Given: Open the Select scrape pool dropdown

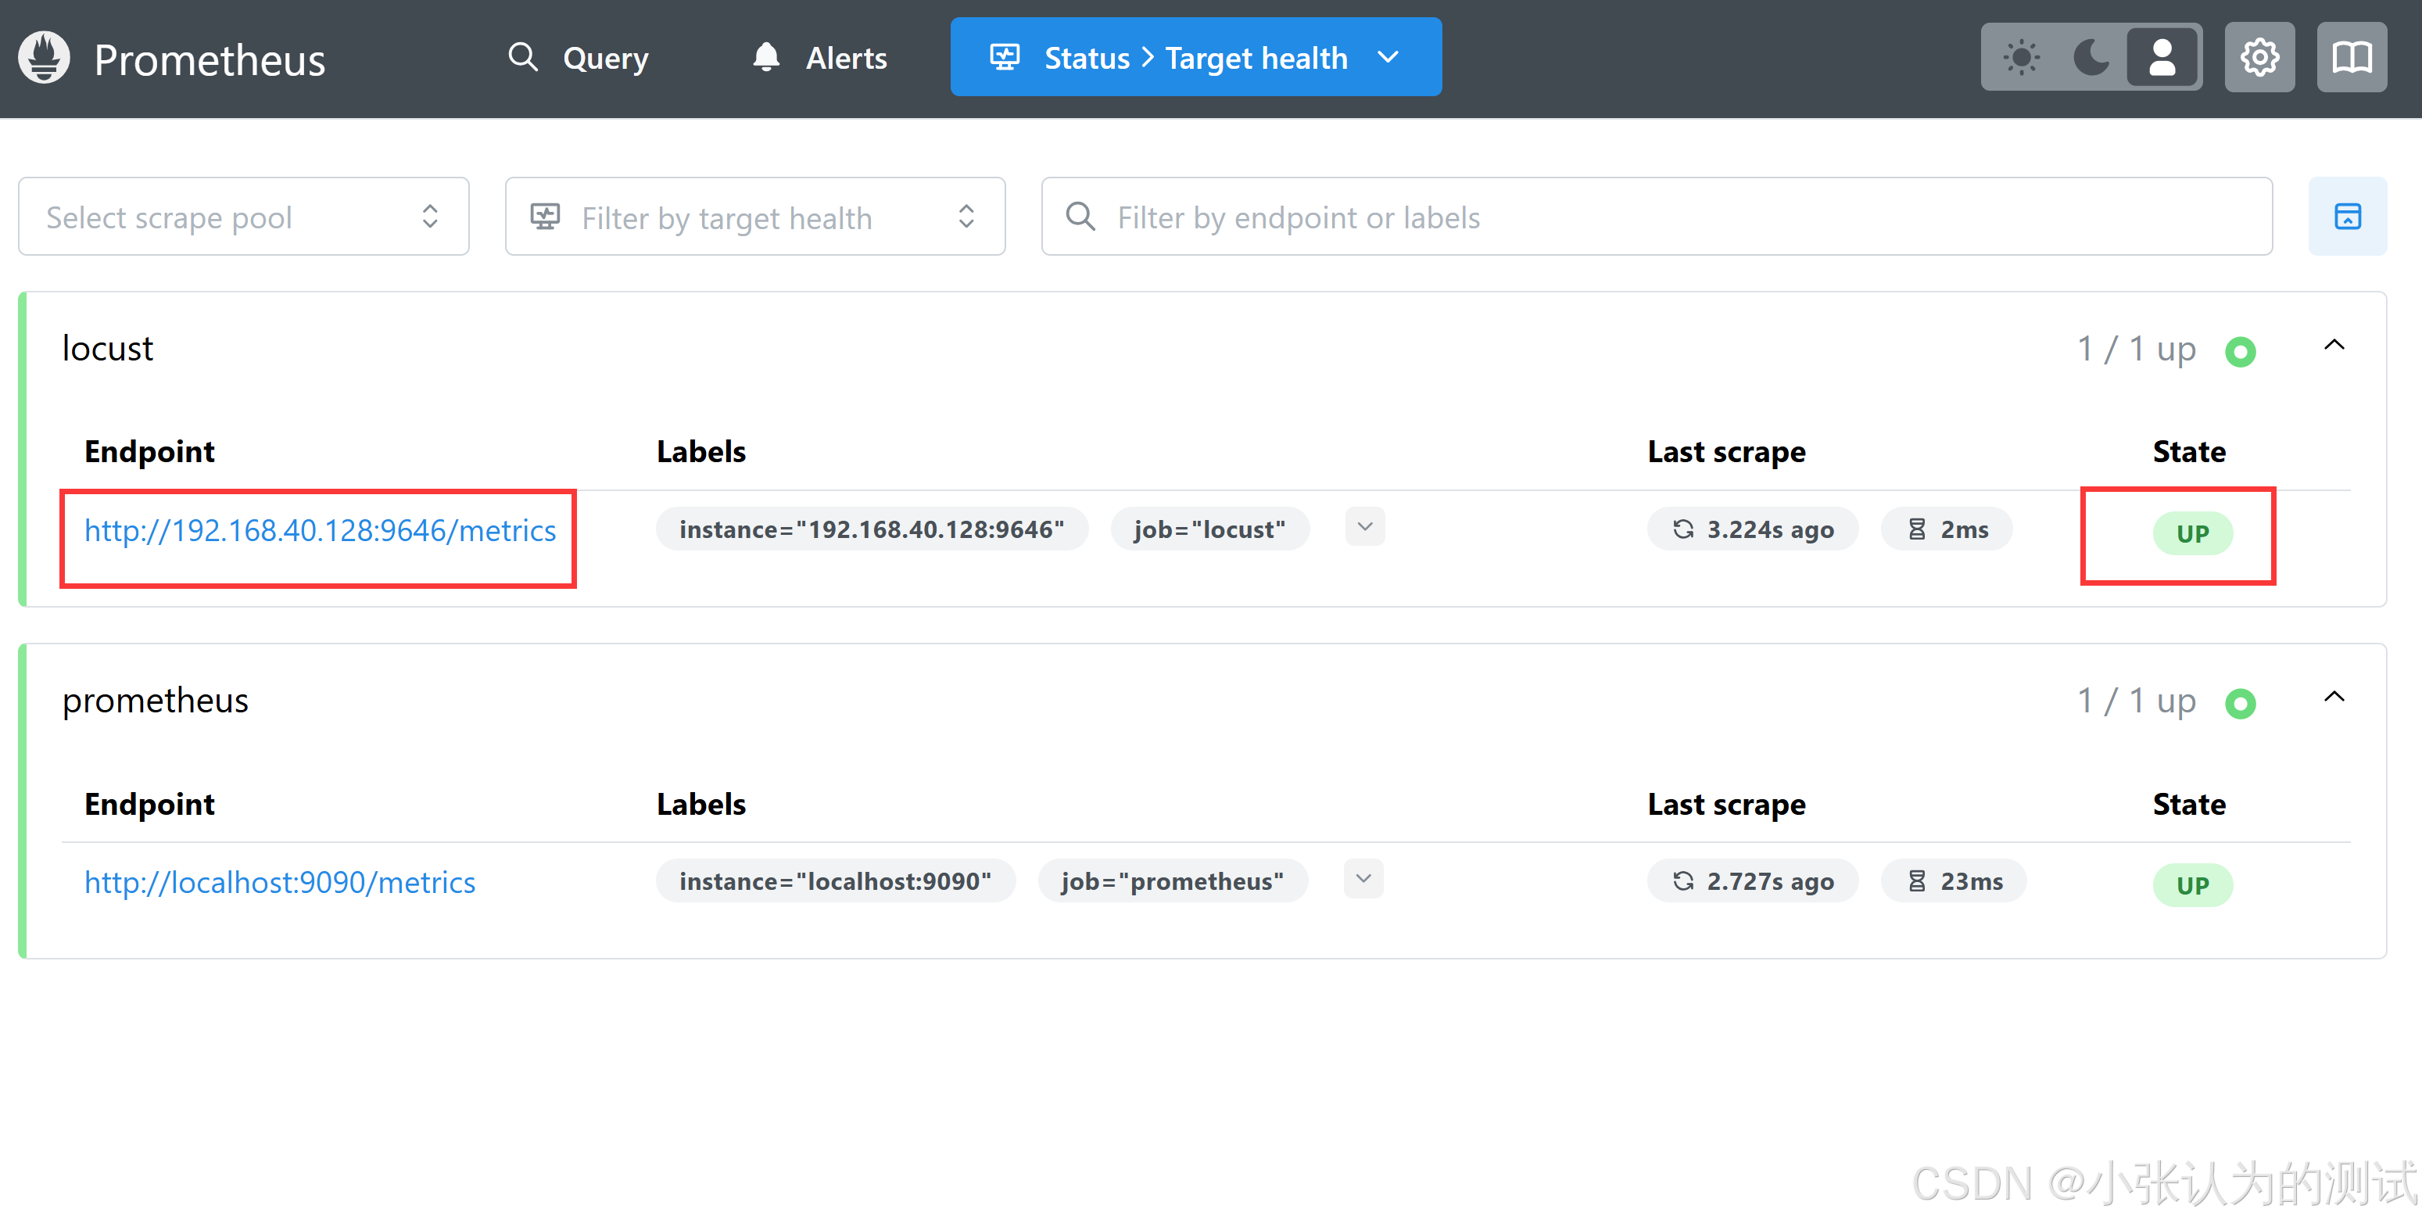Looking at the screenshot, I should 243,217.
